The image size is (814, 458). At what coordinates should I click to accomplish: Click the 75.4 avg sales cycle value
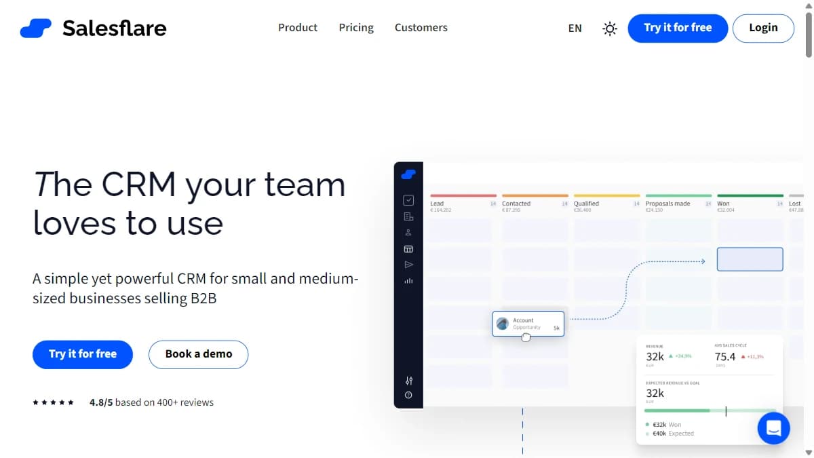pos(725,356)
